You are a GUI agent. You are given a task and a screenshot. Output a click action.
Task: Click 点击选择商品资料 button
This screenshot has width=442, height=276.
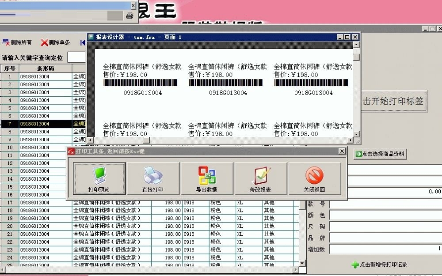(x=380, y=154)
